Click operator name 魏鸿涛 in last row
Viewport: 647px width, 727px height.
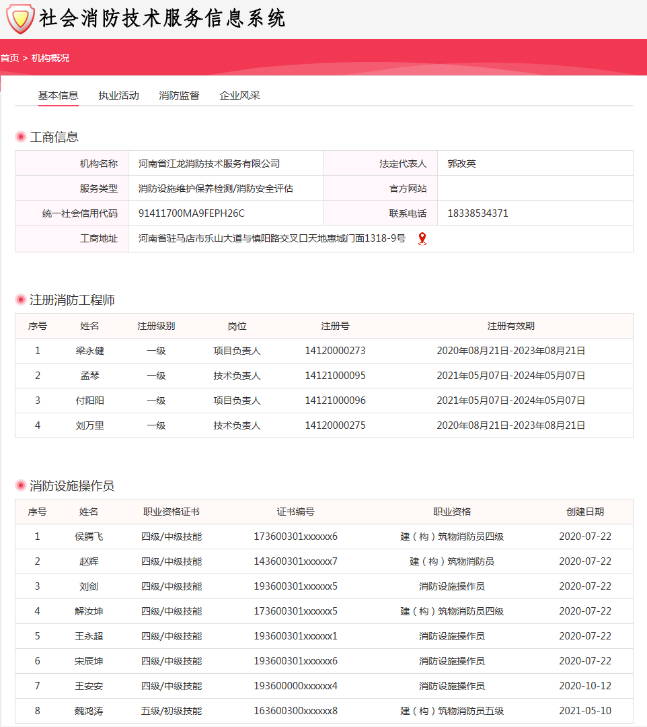coord(89,711)
